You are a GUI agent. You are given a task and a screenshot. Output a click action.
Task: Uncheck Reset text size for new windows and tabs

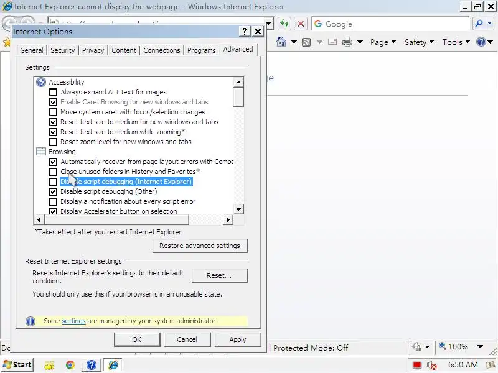[x=54, y=122]
